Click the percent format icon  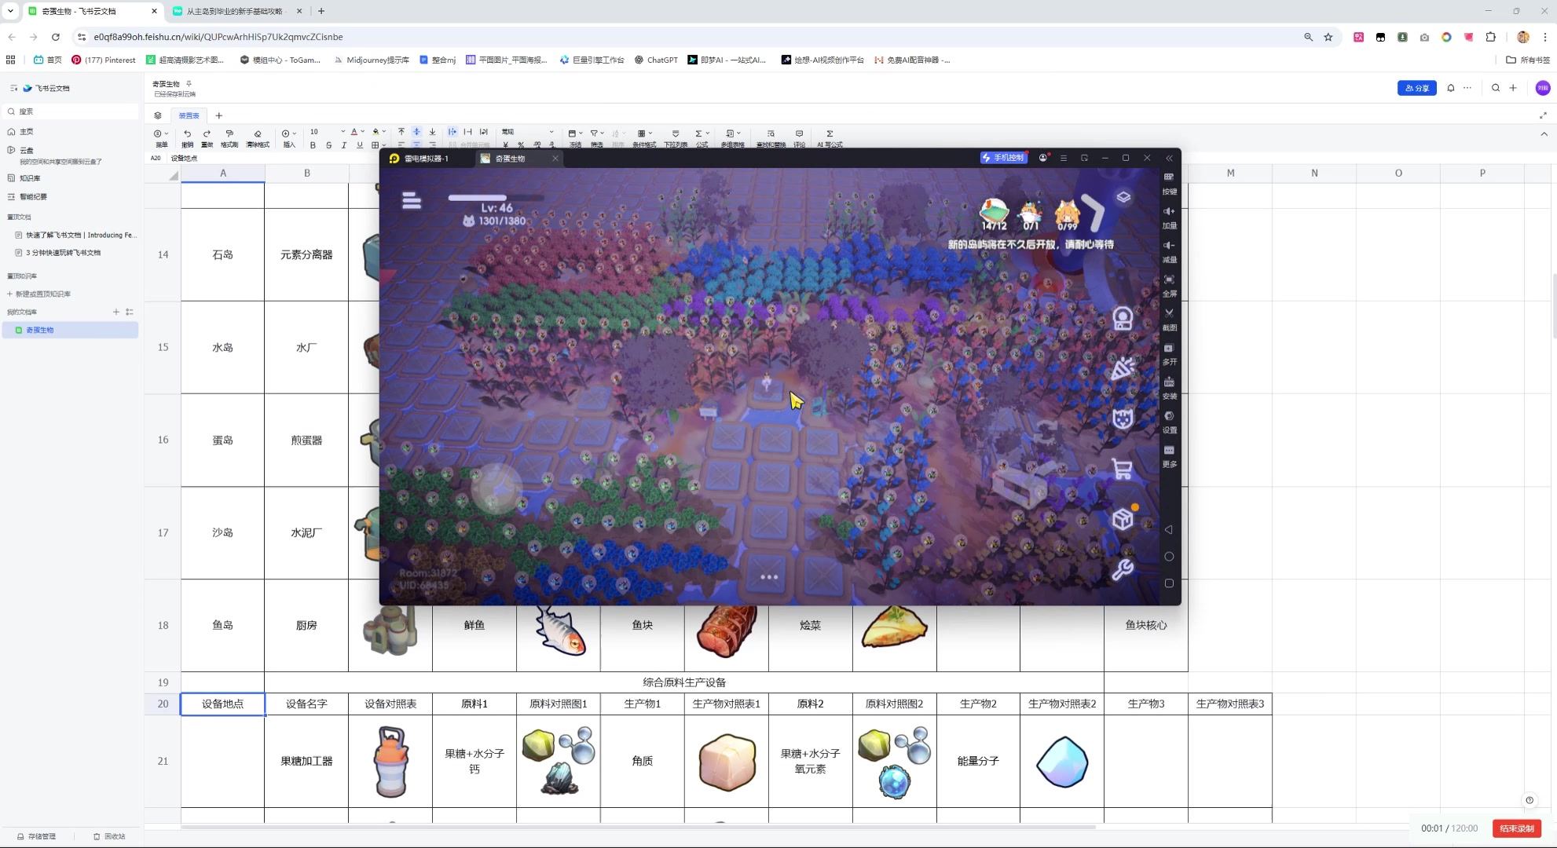point(521,145)
